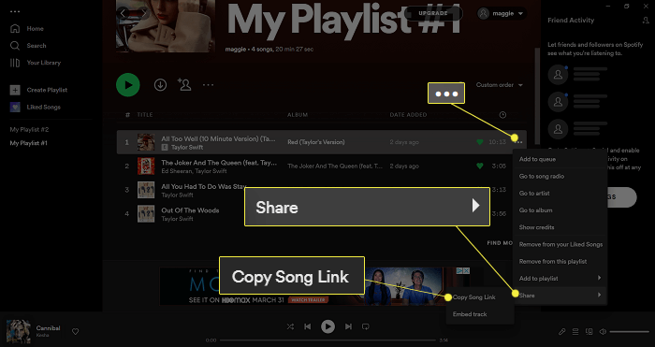This screenshot has width=655, height=347.
Task: Open the play queue icon
Action: click(575, 331)
